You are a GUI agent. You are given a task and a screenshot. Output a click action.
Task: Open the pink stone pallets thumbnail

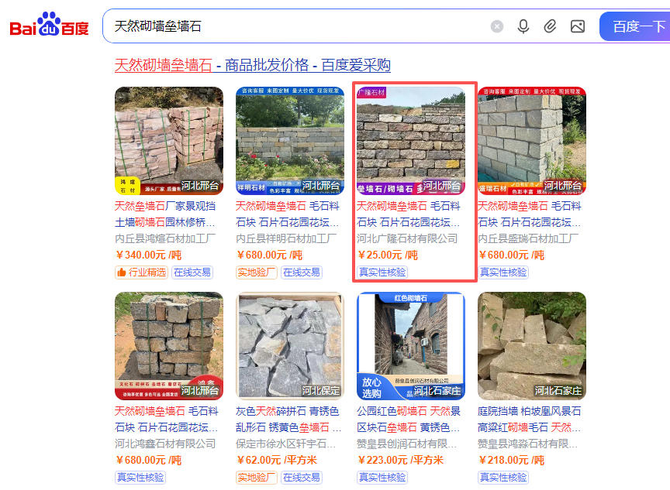pos(169,141)
